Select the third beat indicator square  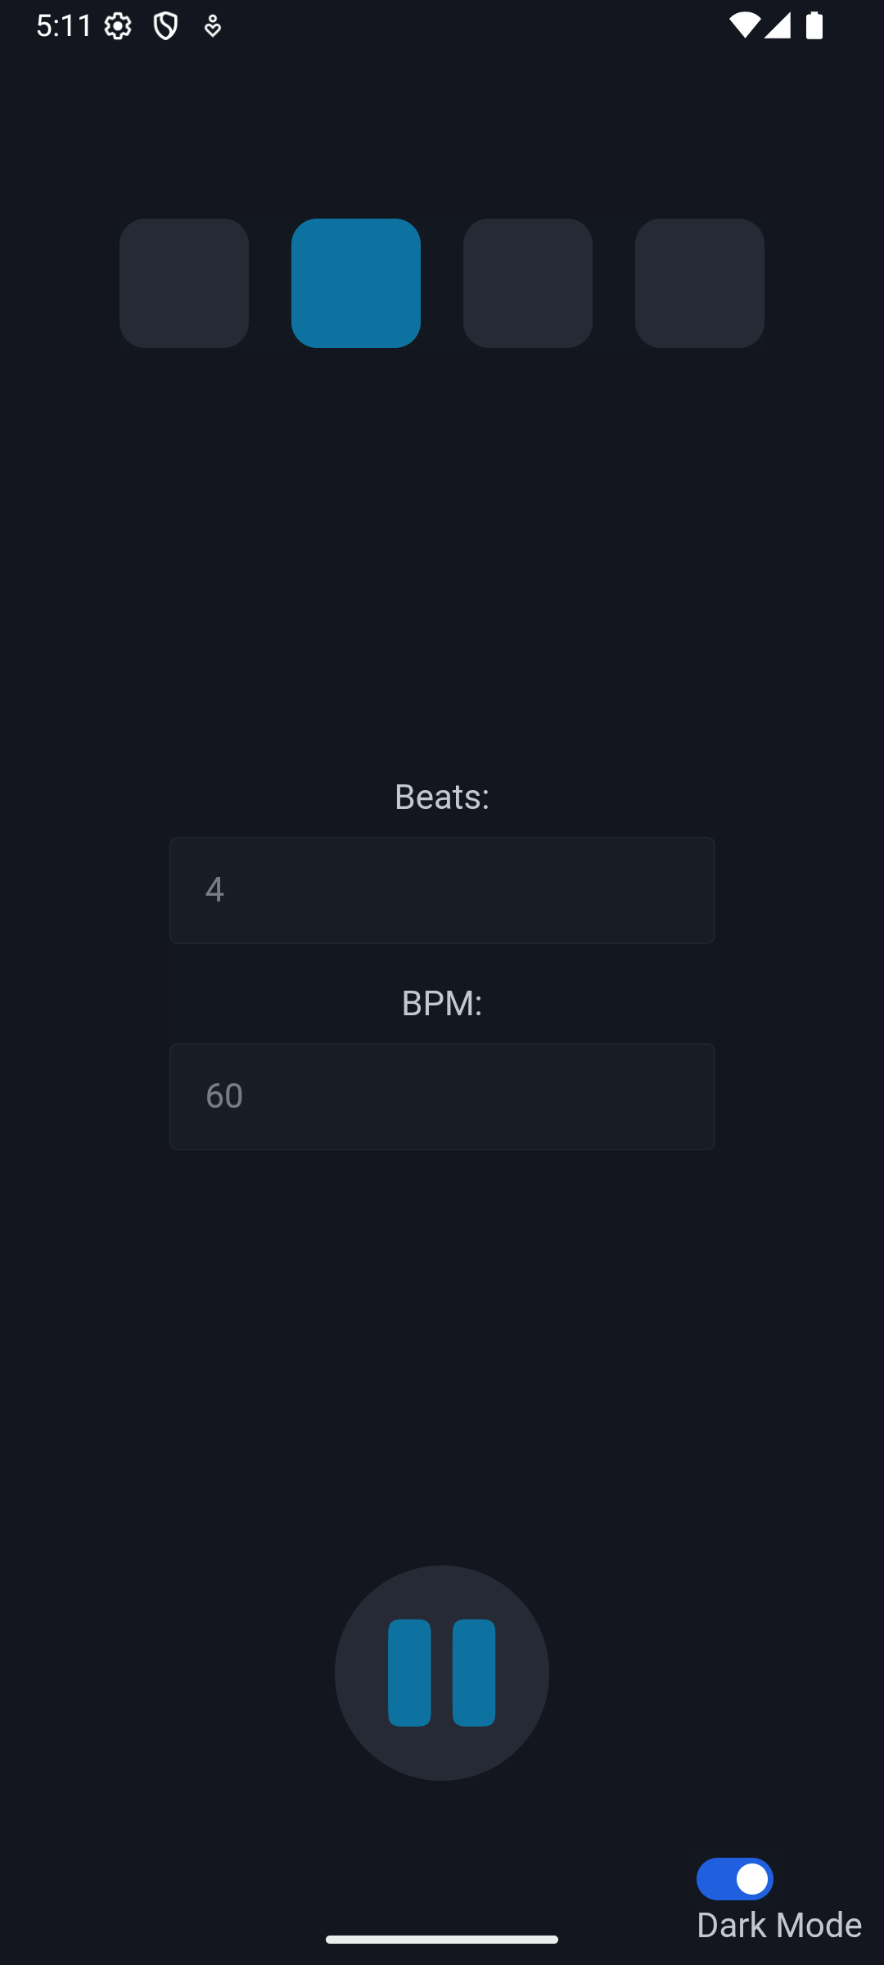point(528,283)
